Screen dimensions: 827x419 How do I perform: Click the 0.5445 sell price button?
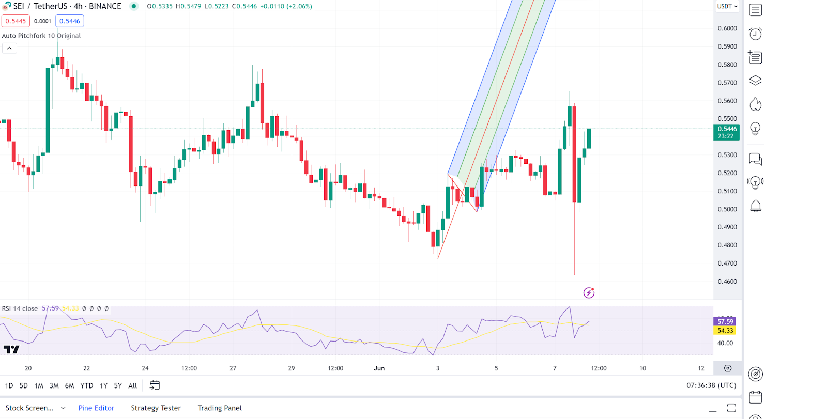pos(16,21)
